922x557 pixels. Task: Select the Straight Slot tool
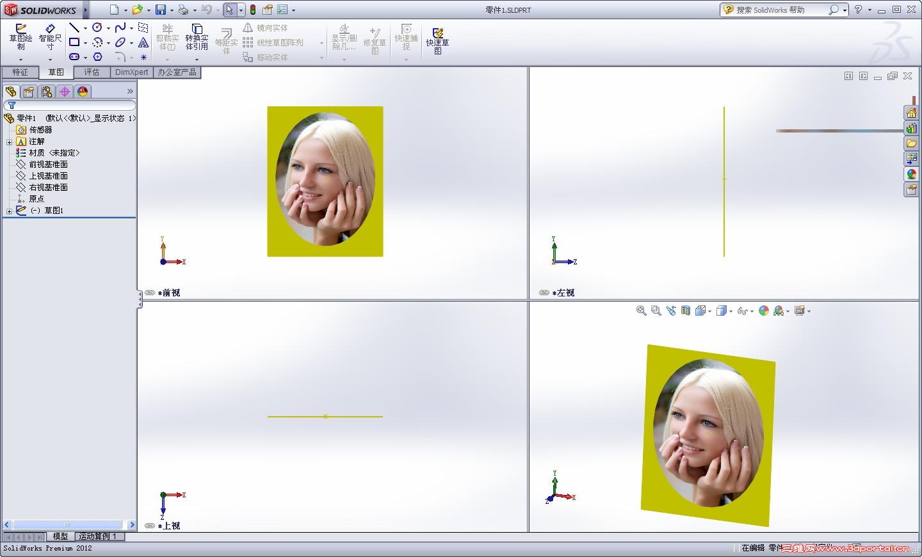[74, 57]
